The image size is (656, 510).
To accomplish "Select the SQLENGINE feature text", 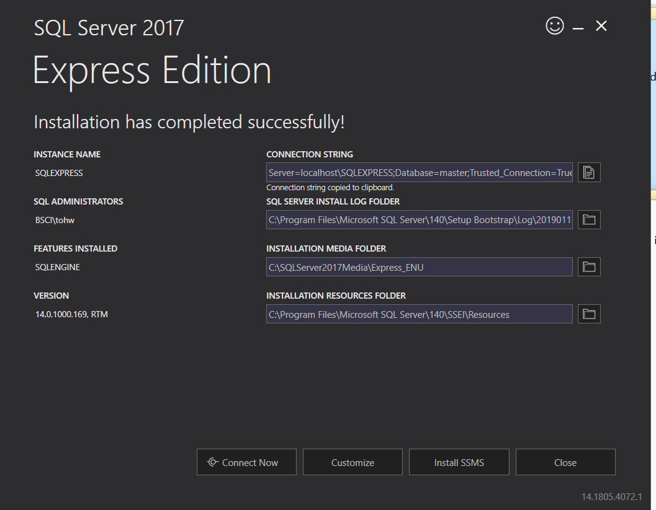I will click(57, 267).
